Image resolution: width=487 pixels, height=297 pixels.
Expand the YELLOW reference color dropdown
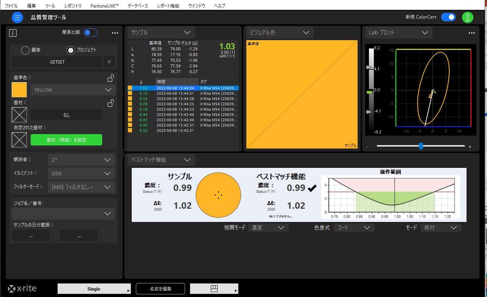(x=73, y=90)
